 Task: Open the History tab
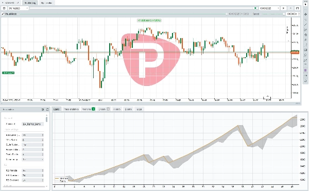(x=117, y=109)
